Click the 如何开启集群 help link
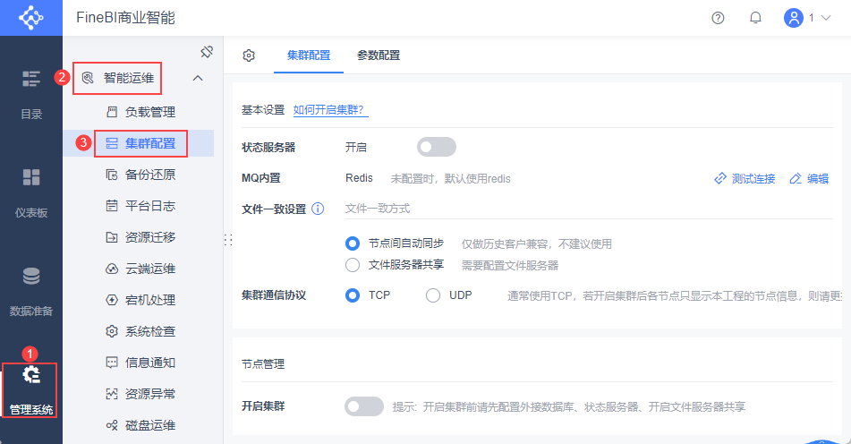Viewport: 851px width, 444px height. click(x=329, y=110)
